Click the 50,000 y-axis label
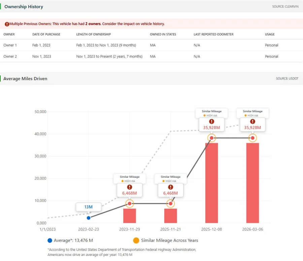The height and width of the screenshot is (261, 303). click(40, 111)
